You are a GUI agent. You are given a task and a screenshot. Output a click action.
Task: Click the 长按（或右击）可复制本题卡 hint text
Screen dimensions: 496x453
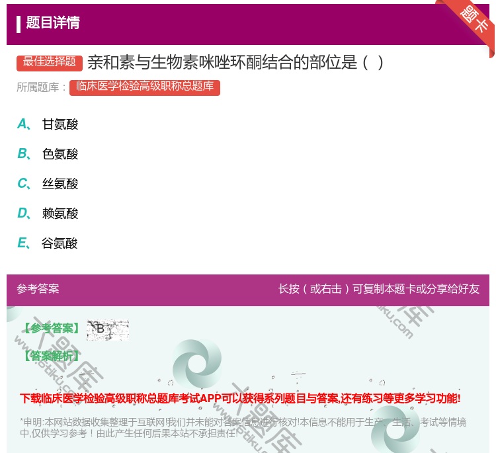click(379, 288)
